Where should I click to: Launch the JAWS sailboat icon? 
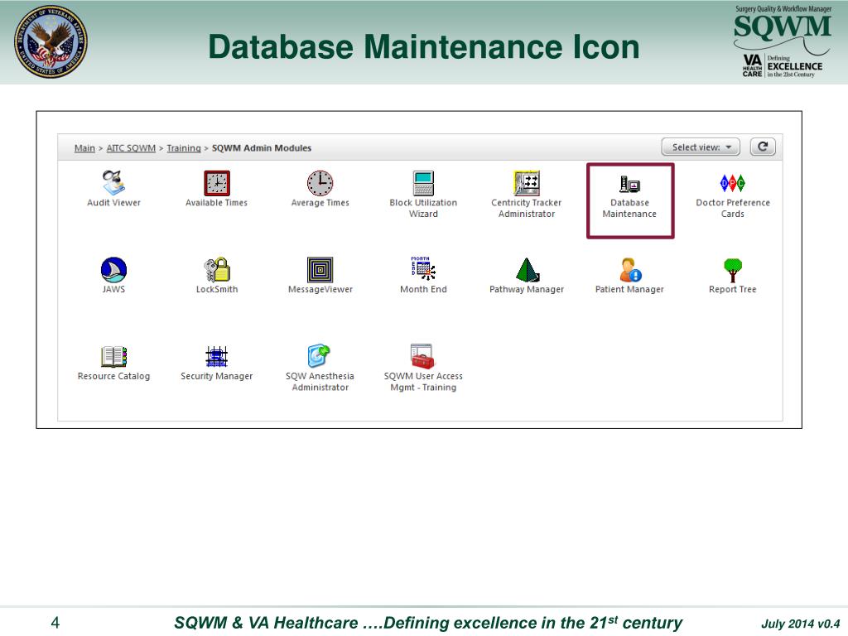pyautogui.click(x=113, y=269)
